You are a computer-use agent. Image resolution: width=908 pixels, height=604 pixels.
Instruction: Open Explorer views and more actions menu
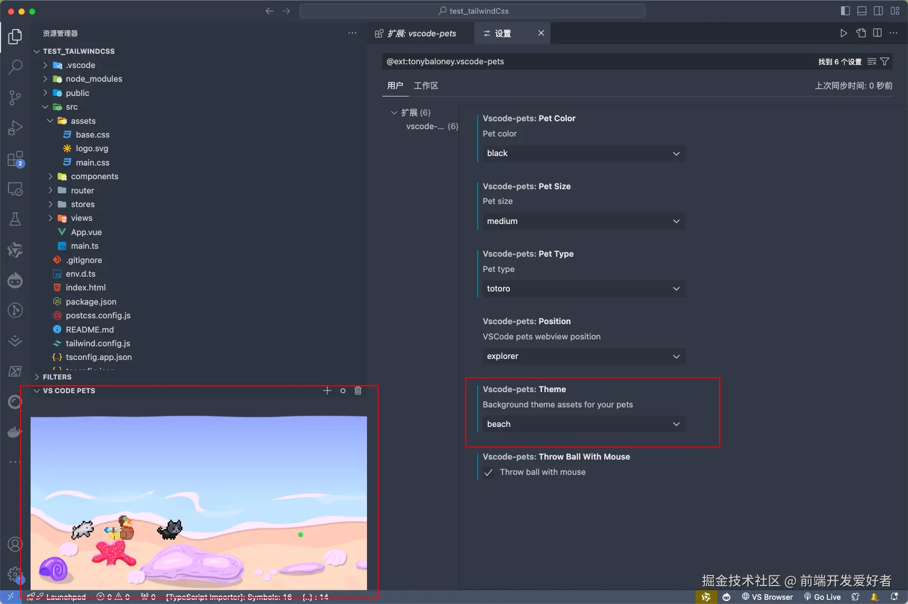click(352, 33)
